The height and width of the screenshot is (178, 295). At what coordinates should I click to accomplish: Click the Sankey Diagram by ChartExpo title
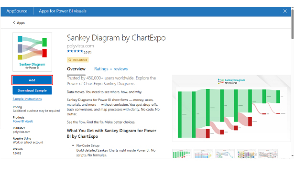pos(116,38)
